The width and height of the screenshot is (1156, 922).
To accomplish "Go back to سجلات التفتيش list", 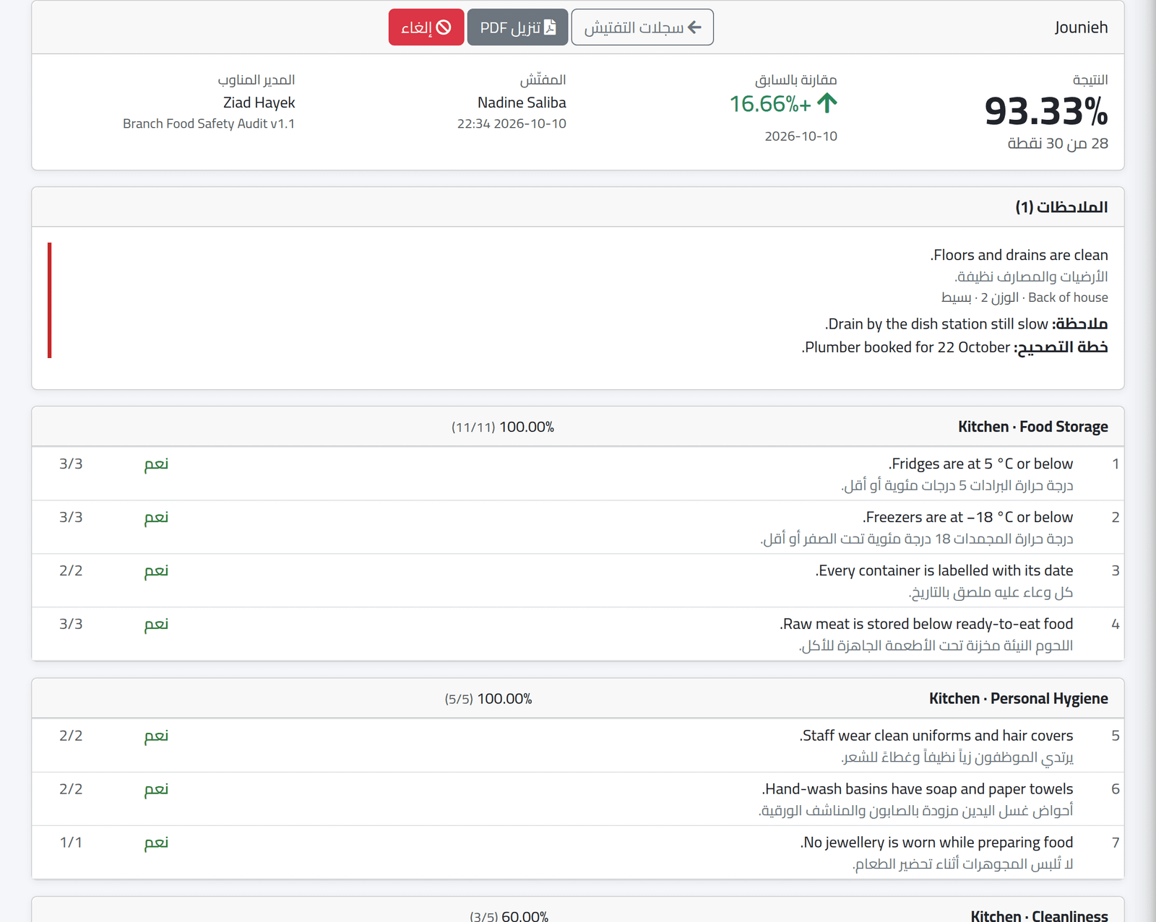I will click(642, 27).
